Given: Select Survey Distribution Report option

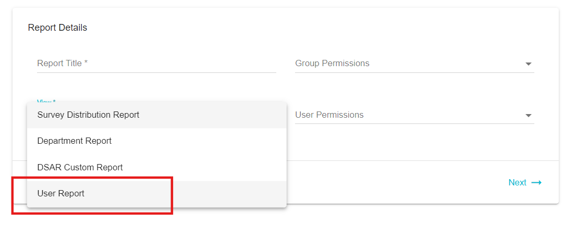Looking at the screenshot, I should (x=156, y=115).
